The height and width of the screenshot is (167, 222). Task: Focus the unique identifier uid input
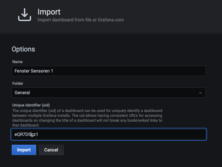[109, 134]
